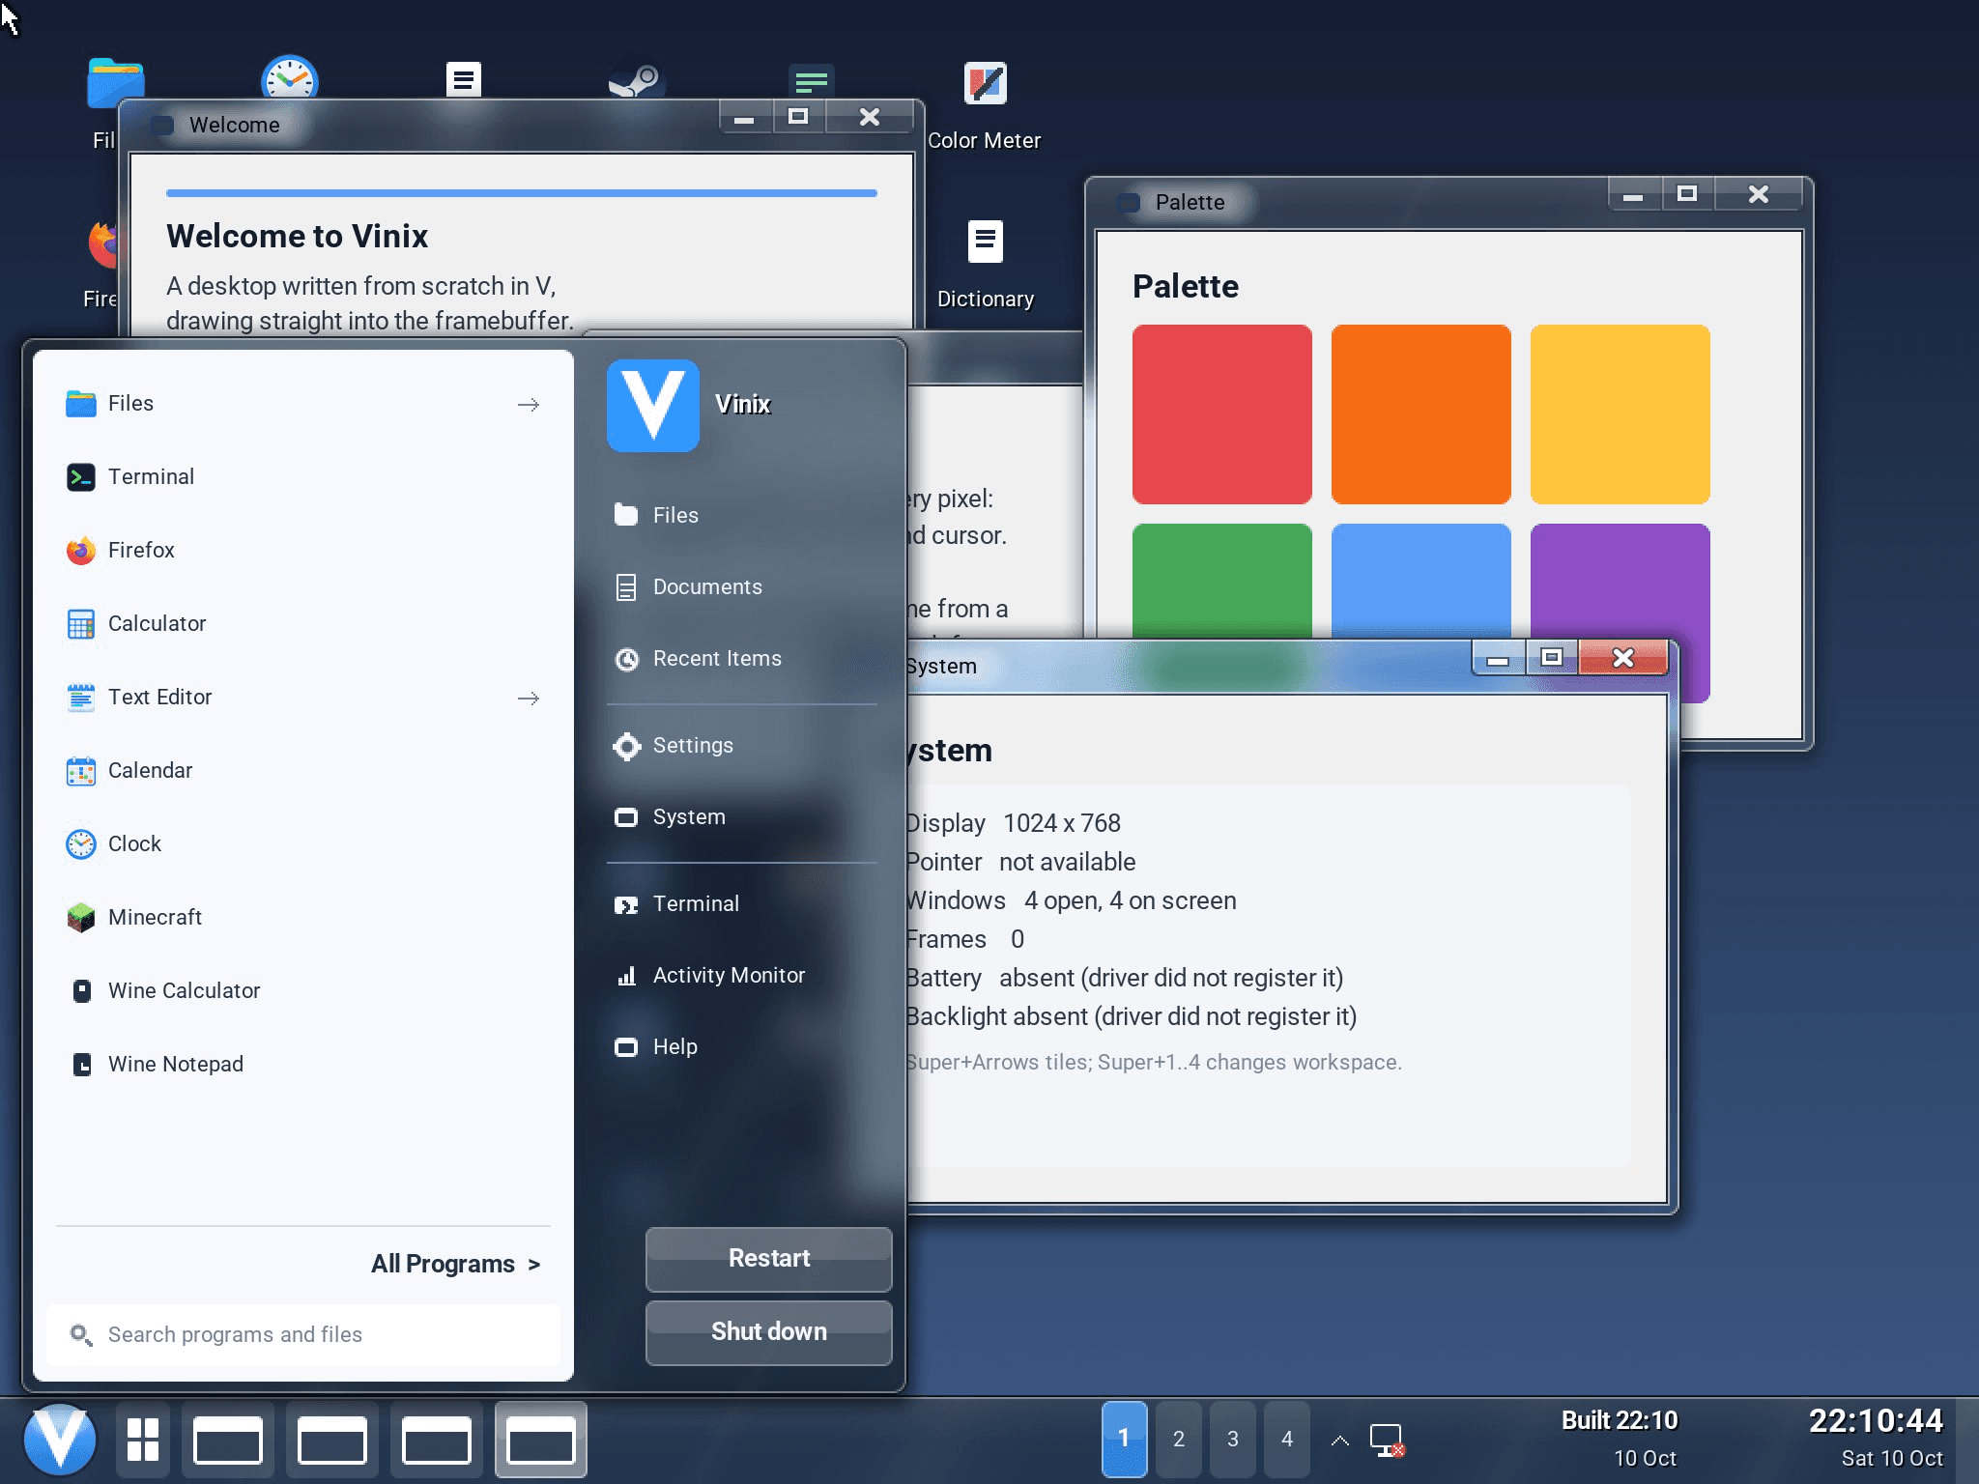This screenshot has height=1484, width=1979.
Task: Show hidden tray icons chevron
Action: tap(1339, 1441)
